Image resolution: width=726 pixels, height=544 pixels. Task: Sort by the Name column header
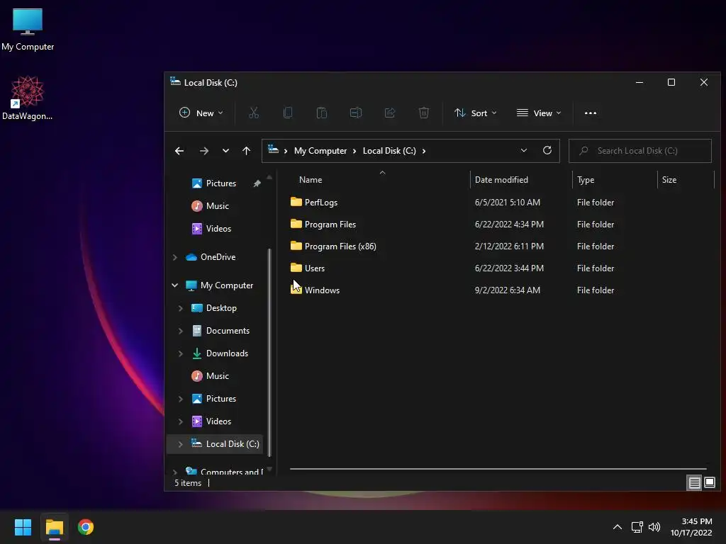coord(311,179)
